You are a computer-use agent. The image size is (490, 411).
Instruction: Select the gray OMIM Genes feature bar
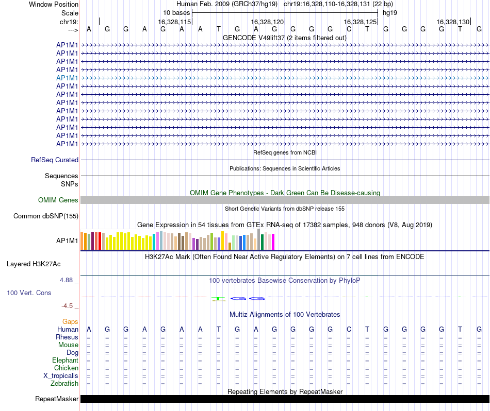[x=285, y=200]
